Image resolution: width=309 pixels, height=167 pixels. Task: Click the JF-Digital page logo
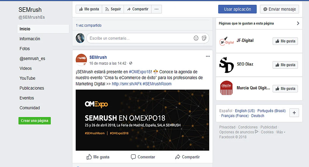click(x=226, y=41)
